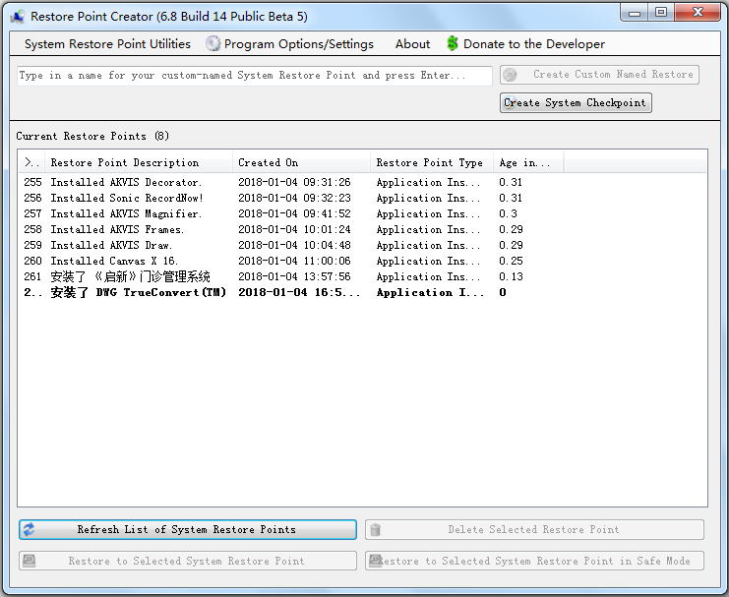Click age value 0.3
The image size is (729, 597).
click(x=508, y=213)
